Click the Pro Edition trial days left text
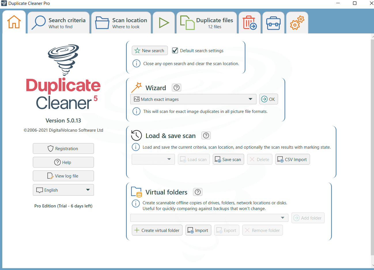374x270 pixels. coord(63,206)
